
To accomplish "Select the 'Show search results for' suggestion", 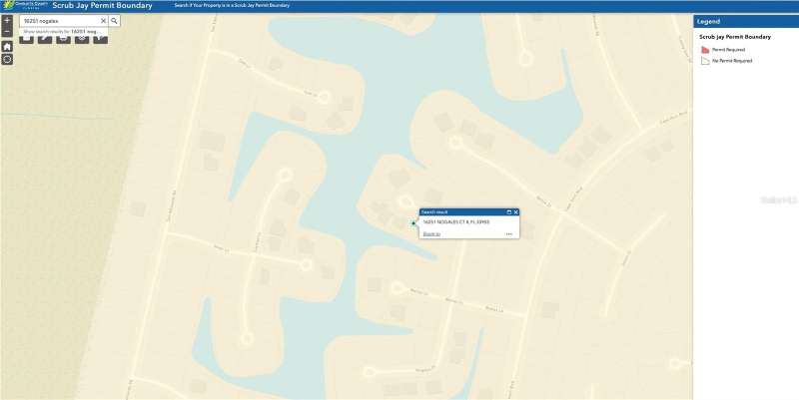I will [63, 32].
